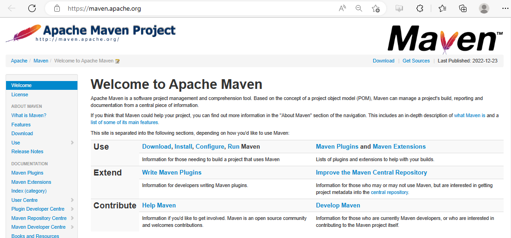Click Get Sources link
511x238 pixels.
coord(416,61)
